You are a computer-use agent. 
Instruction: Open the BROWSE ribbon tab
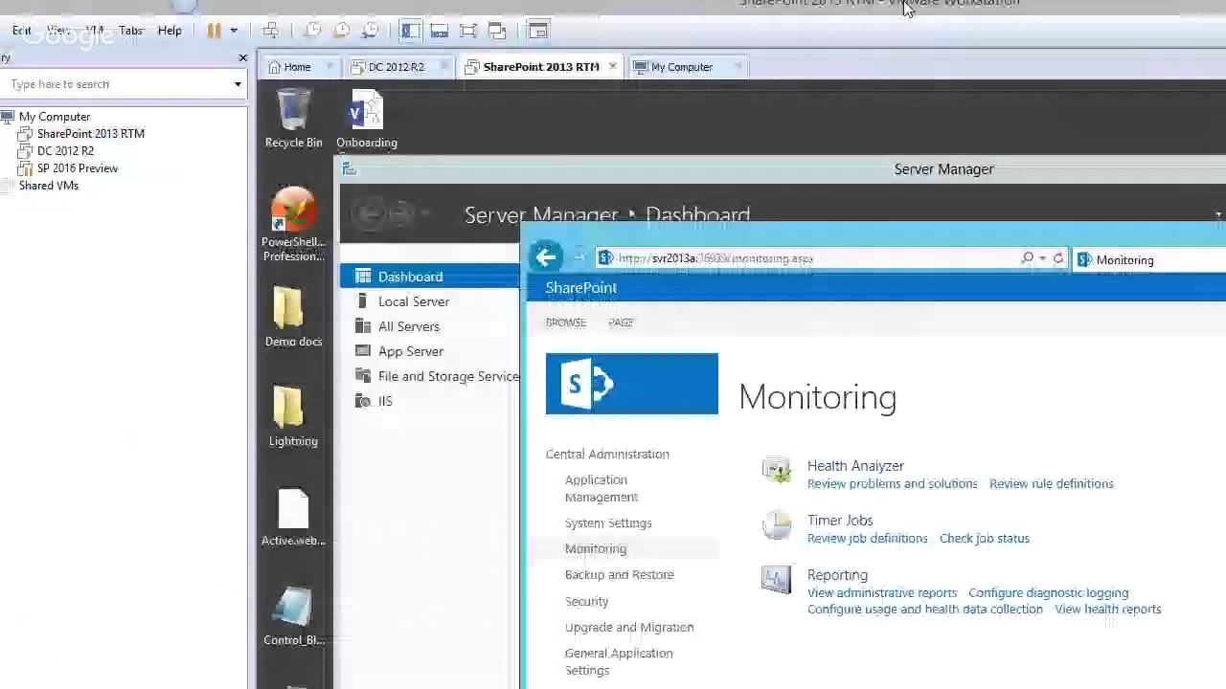(565, 322)
